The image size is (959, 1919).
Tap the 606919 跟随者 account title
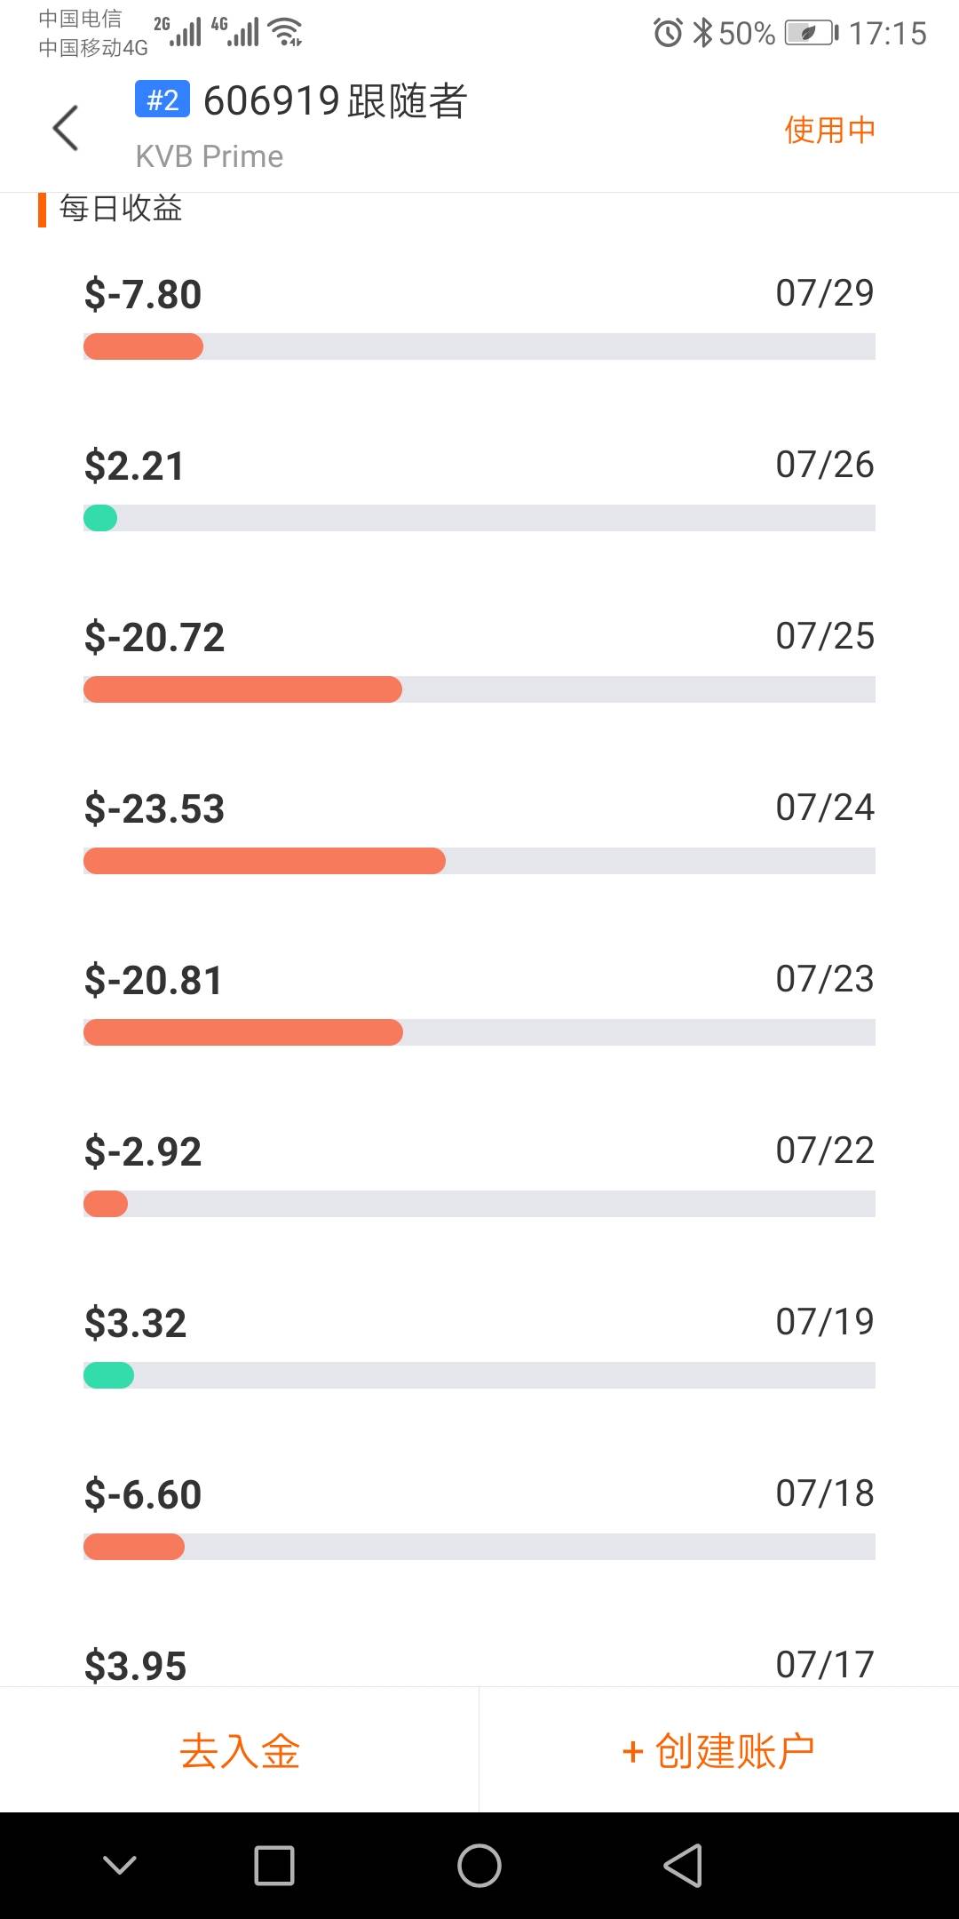[335, 101]
